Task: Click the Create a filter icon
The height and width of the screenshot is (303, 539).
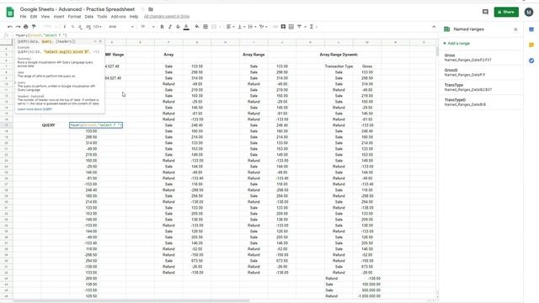Action: (x=299, y=26)
